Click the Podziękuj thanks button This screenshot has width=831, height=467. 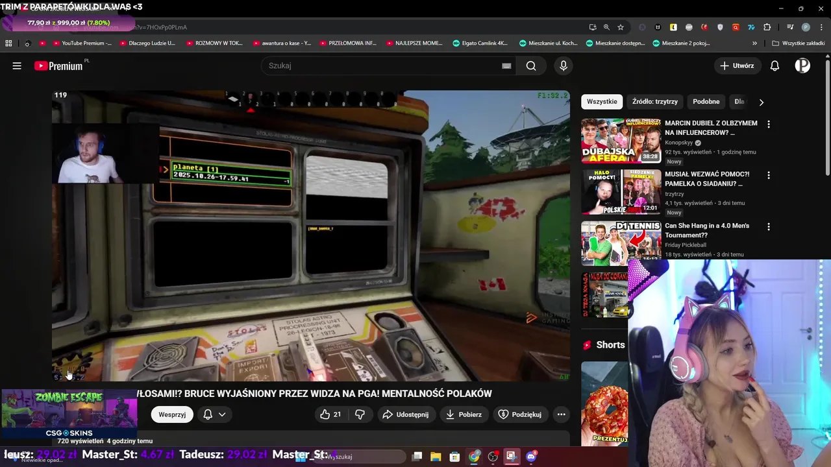[520, 414]
